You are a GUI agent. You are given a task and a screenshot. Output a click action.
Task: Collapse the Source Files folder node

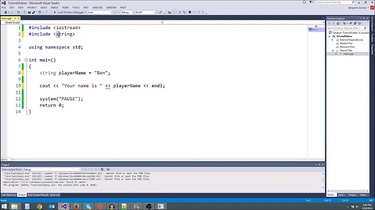(333, 50)
